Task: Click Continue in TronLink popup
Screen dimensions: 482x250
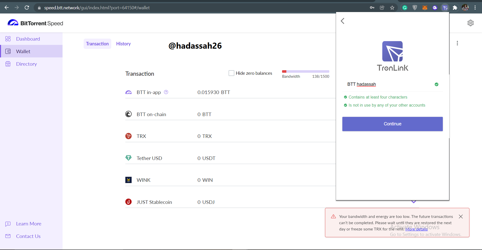Action: point(392,124)
